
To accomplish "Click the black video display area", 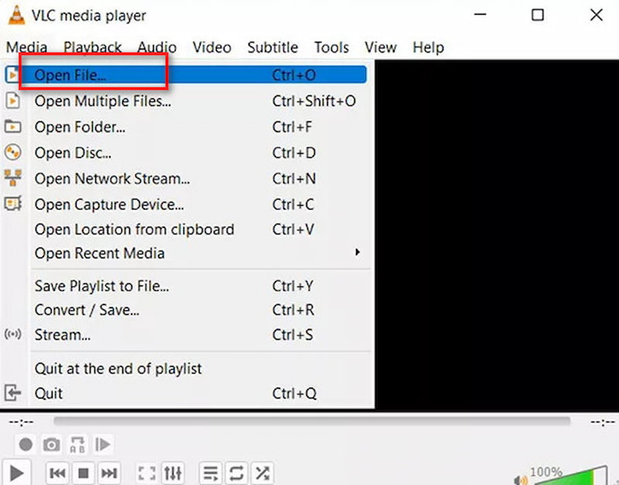I will coord(497,235).
